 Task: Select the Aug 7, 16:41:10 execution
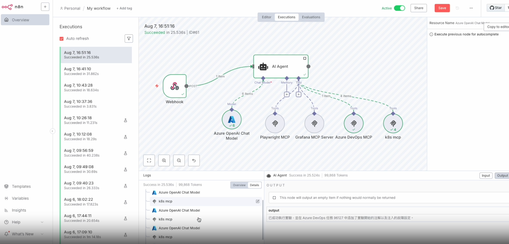96,71
